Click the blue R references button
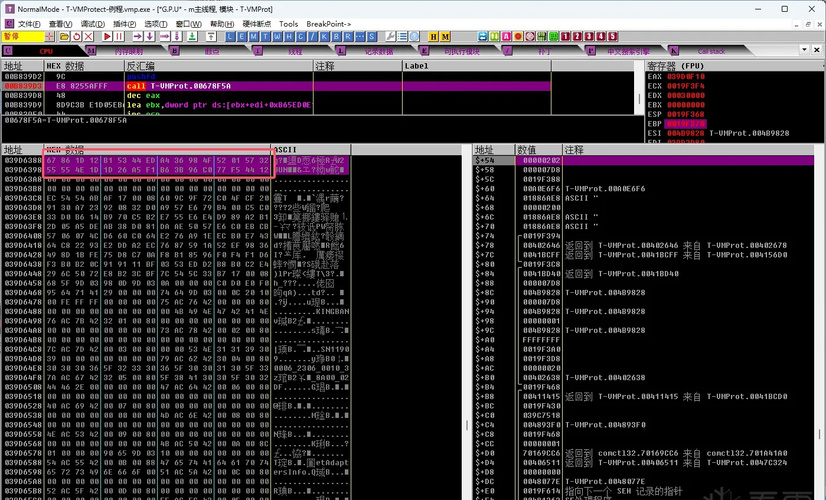This screenshot has height=500, width=826. 348,36
